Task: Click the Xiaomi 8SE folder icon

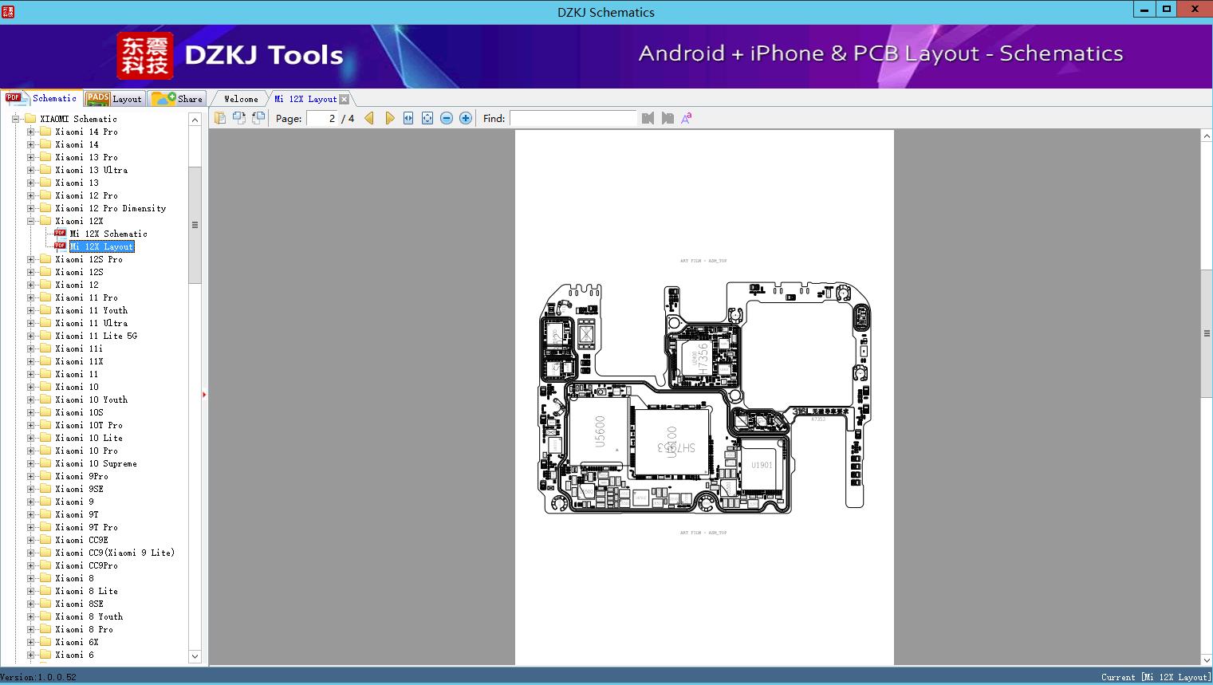Action: [45, 604]
